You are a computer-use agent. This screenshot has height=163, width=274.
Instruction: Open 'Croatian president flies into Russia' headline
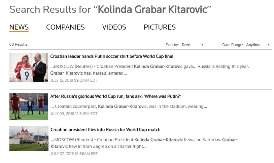(x=105, y=129)
